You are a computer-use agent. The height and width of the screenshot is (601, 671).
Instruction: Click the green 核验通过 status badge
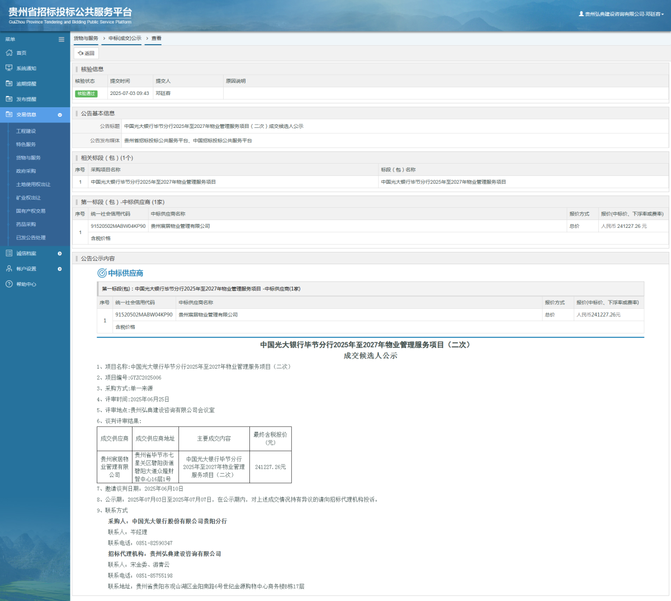pyautogui.click(x=86, y=94)
